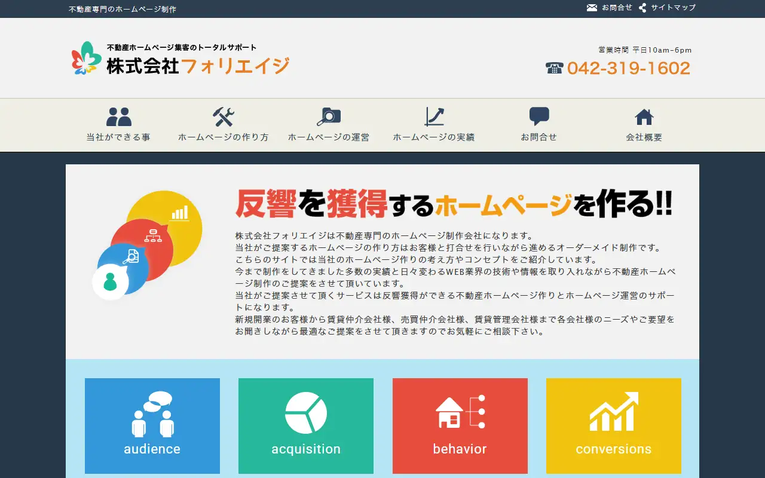This screenshot has width=765, height=478.
Task: Select the yellow conversions tile label
Action: click(614, 449)
